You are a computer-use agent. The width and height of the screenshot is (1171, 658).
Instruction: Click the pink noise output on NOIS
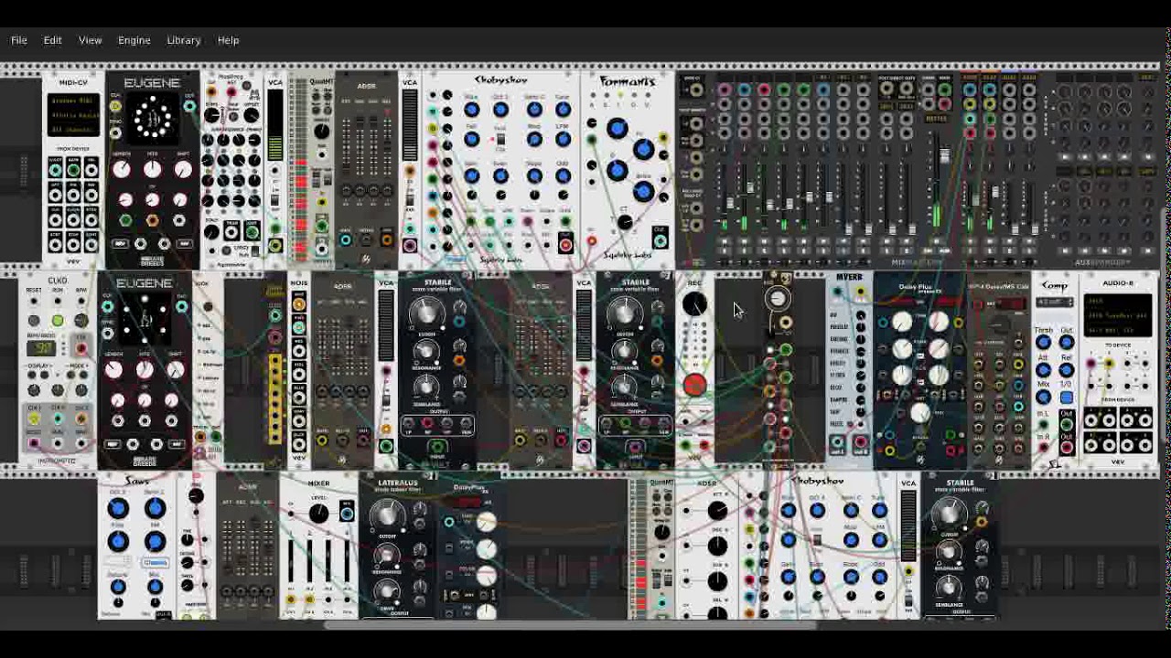(299, 327)
